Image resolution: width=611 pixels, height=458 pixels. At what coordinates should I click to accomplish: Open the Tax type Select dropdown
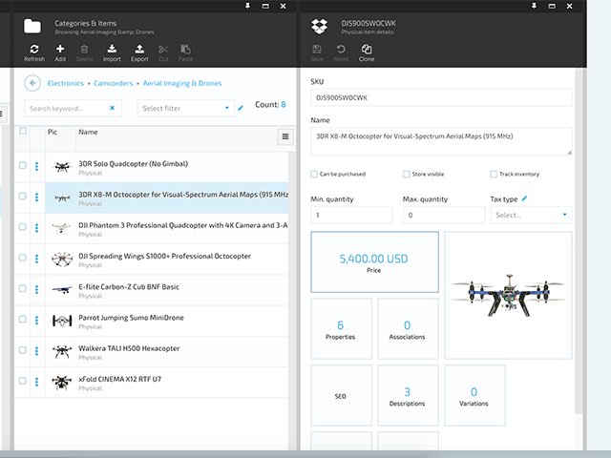tap(531, 215)
